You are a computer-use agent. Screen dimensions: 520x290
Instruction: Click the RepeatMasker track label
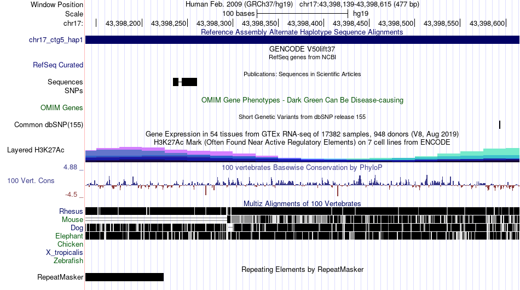click(x=60, y=277)
